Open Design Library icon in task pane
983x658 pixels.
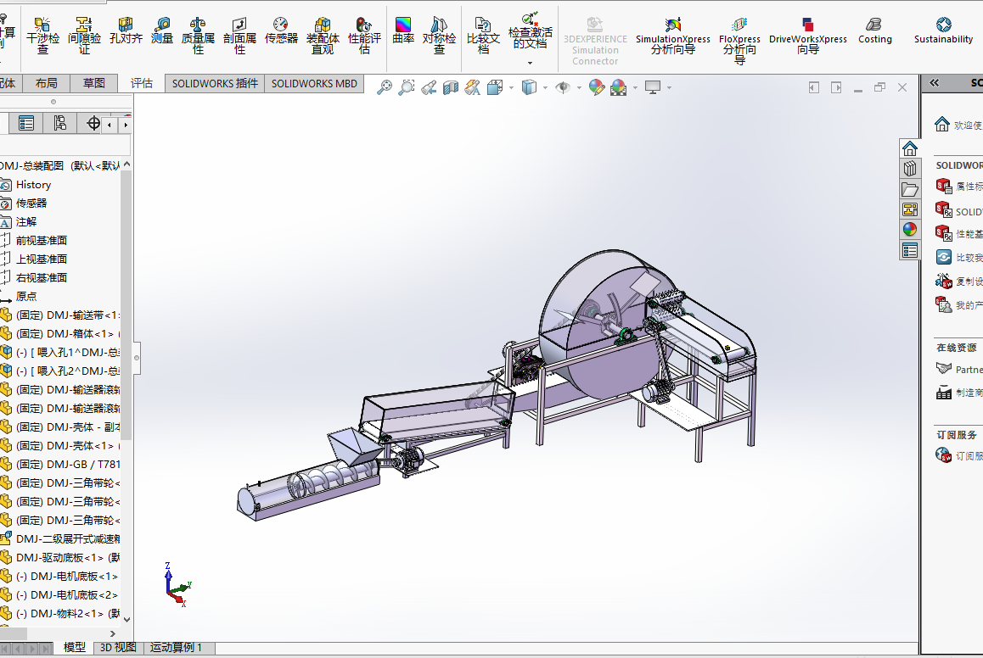910,169
